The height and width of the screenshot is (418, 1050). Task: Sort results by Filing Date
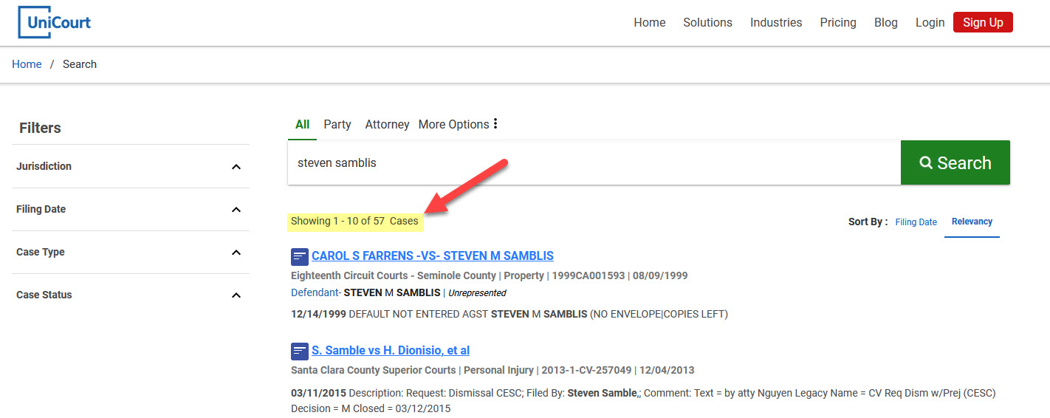pos(916,222)
